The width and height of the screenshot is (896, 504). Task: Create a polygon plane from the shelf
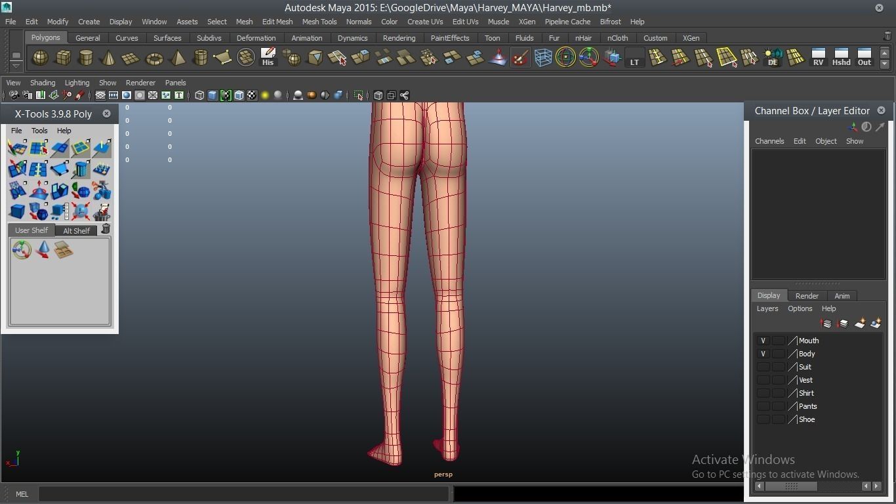131,58
